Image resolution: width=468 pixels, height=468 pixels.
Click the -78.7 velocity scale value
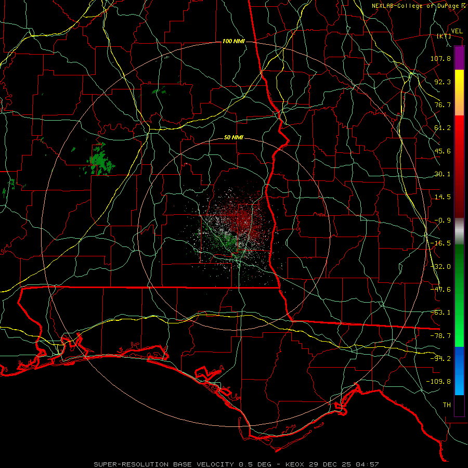tap(440, 336)
